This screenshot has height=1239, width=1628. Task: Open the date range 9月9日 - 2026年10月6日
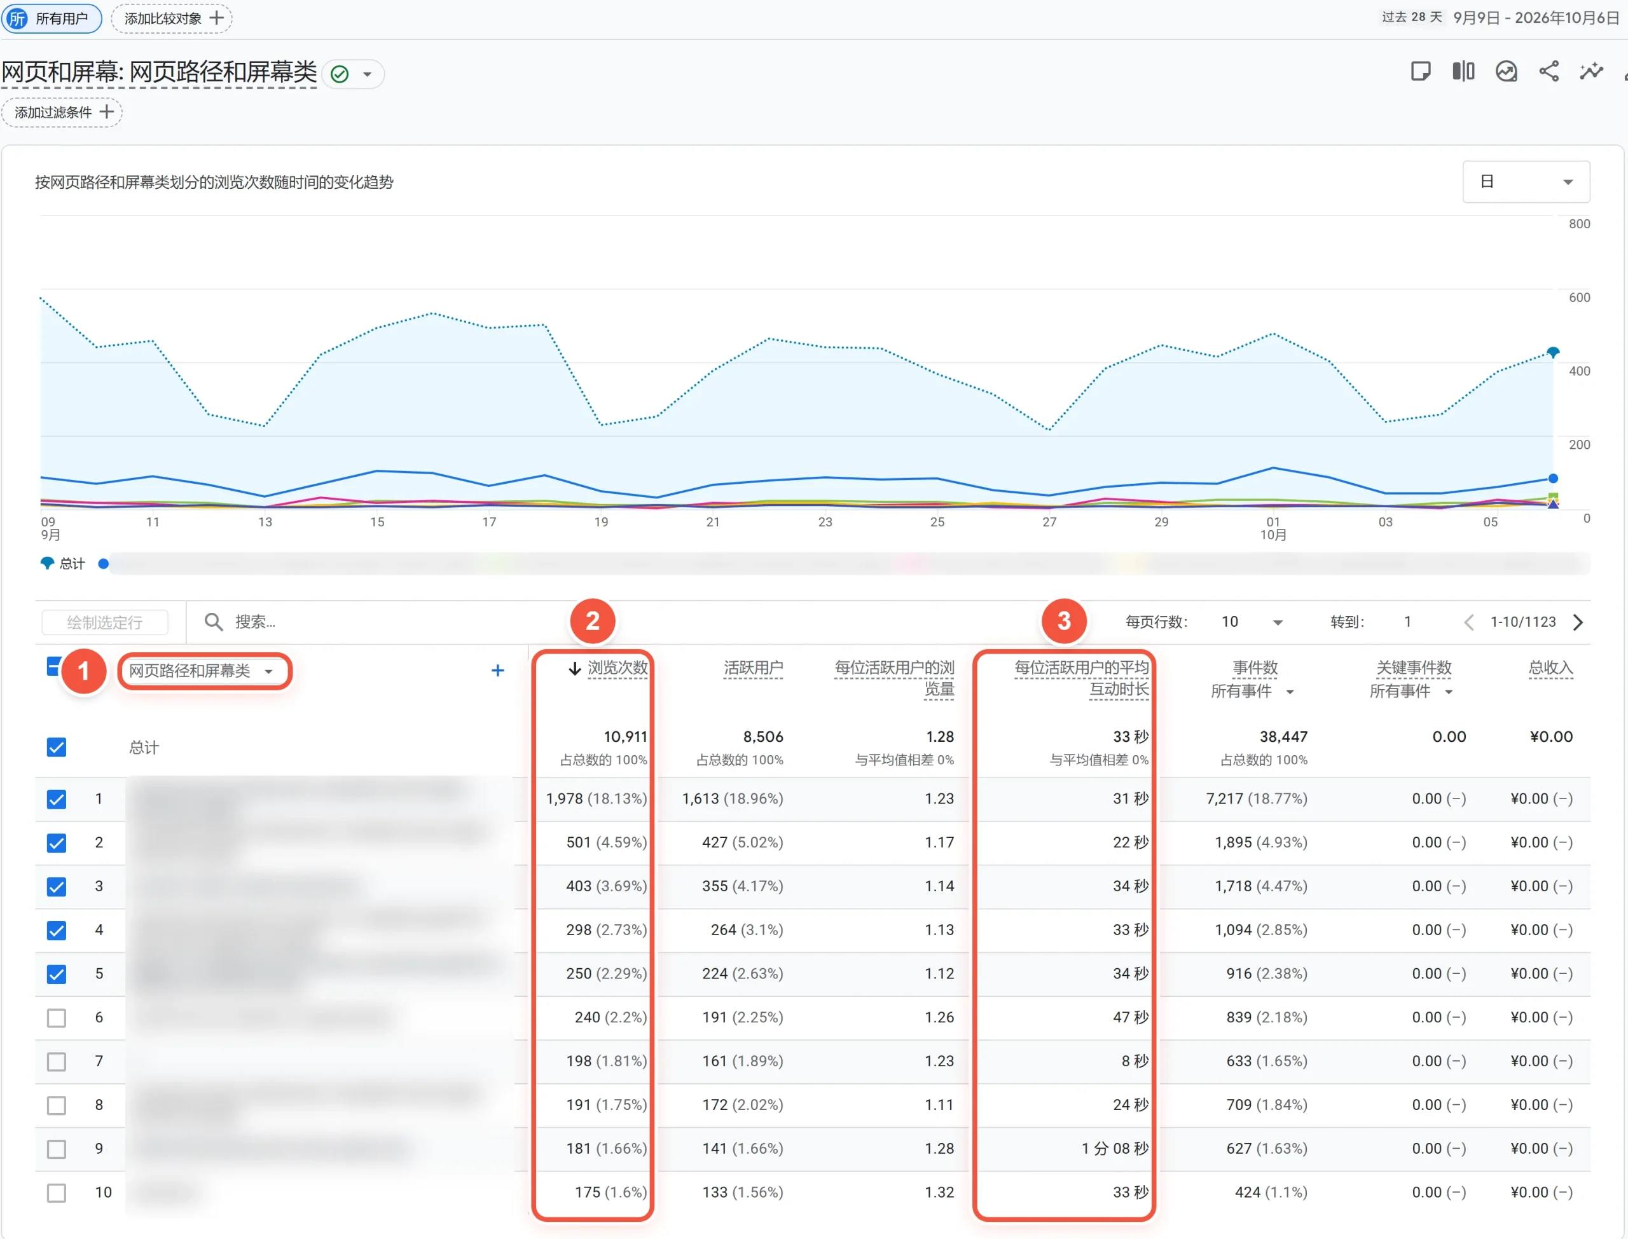click(x=1536, y=18)
